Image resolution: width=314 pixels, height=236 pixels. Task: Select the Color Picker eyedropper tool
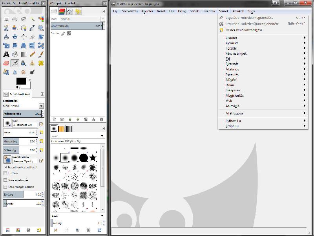pos(32,28)
